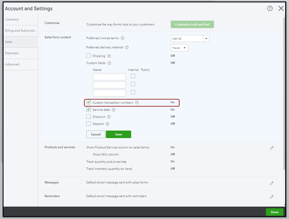Enable the Shipping checkbox

click(x=88, y=56)
